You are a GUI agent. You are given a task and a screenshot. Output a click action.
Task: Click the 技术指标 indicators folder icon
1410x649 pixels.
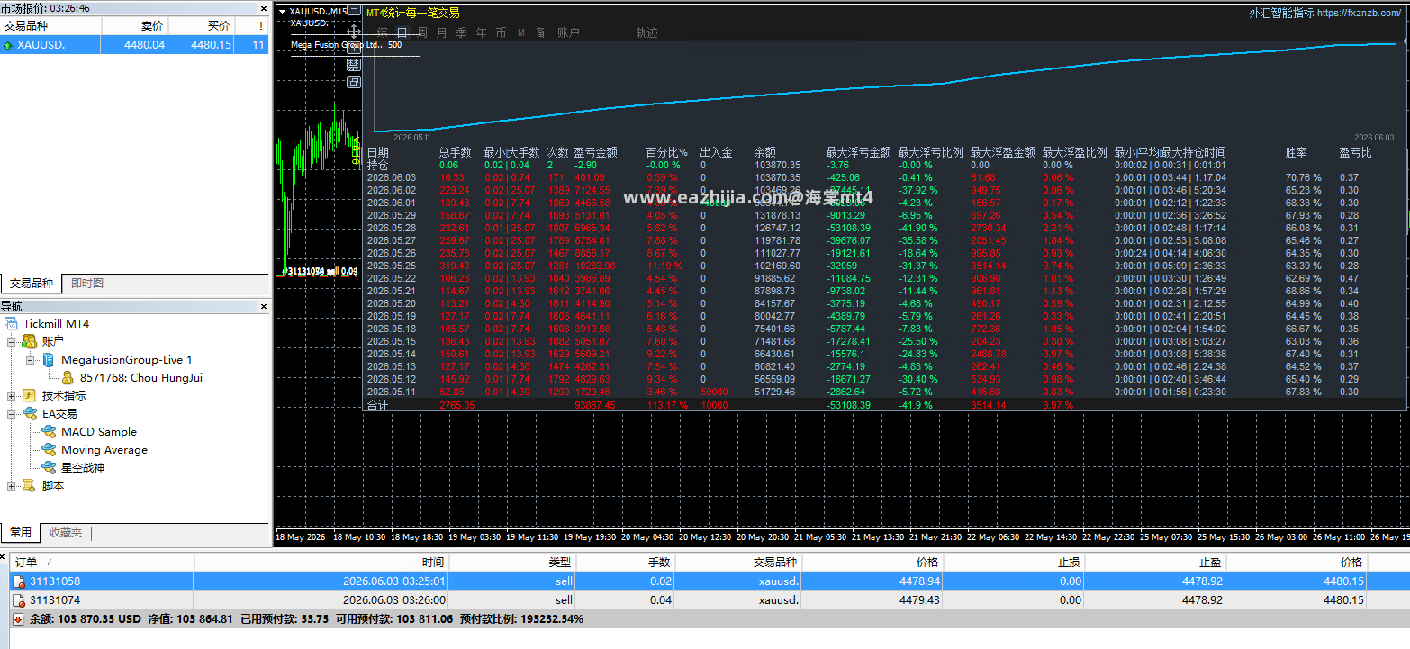tap(29, 395)
